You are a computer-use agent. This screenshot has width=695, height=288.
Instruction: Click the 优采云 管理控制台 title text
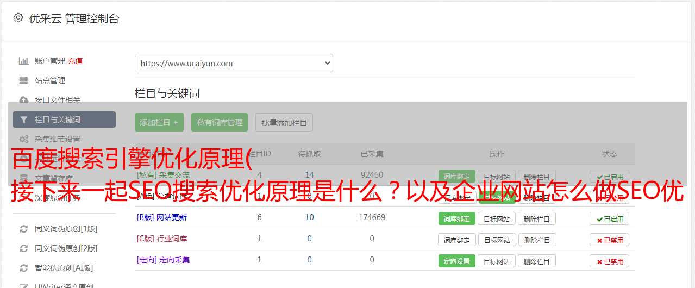(x=74, y=18)
